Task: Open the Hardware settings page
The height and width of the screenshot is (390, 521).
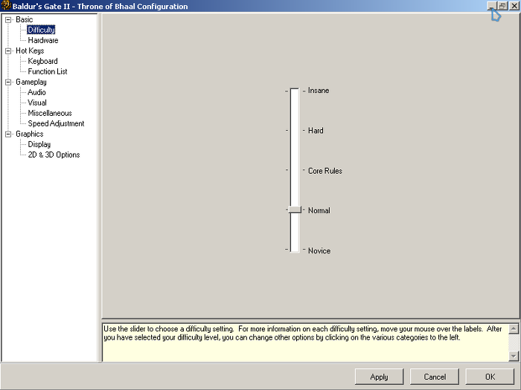Action: click(43, 40)
